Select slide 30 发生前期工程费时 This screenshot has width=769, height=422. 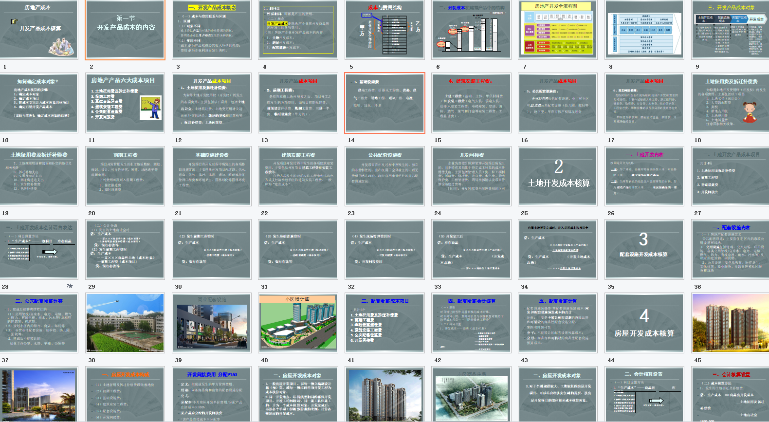212,249
